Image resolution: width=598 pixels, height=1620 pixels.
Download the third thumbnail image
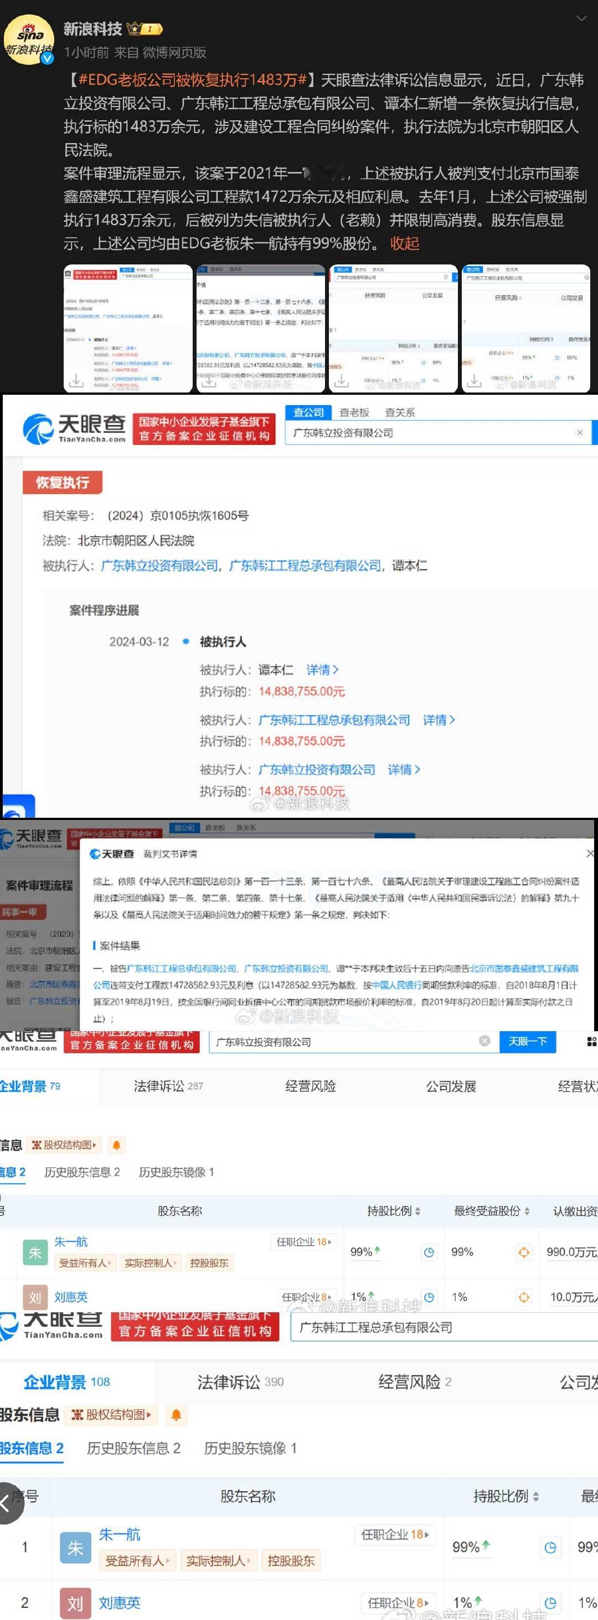click(x=341, y=380)
